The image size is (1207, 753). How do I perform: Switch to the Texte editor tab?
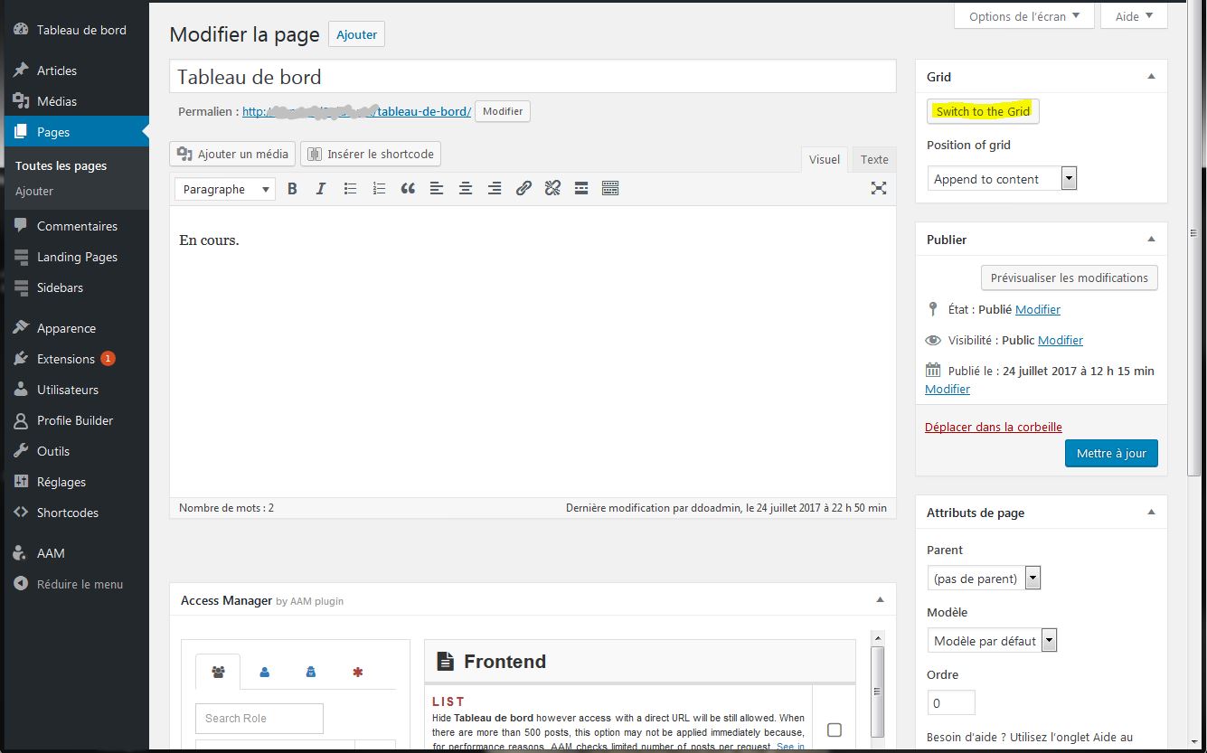873,160
